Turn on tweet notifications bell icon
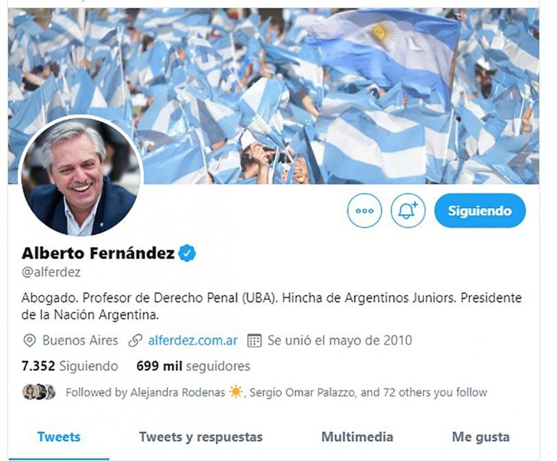557x461 pixels. tap(408, 210)
